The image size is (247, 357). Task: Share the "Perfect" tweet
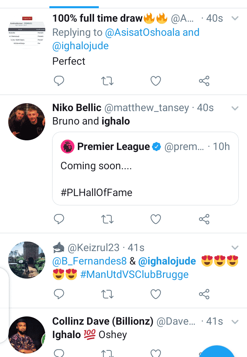(204, 81)
